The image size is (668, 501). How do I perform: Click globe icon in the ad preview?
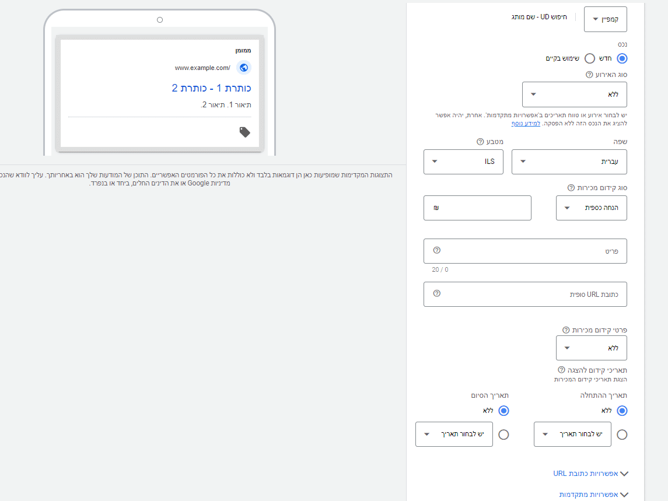pyautogui.click(x=244, y=68)
